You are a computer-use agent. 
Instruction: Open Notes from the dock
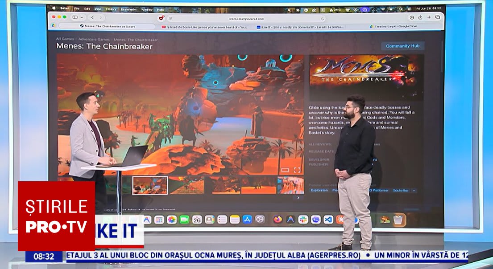pos(235,220)
